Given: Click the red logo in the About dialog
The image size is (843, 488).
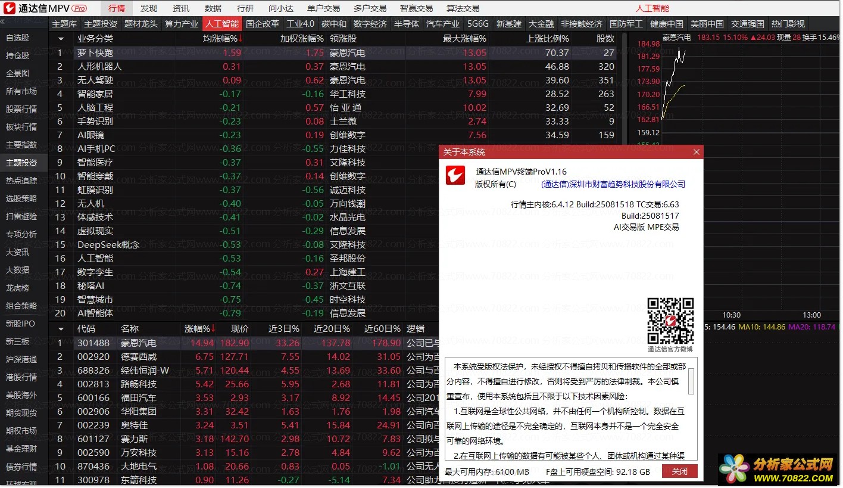Looking at the screenshot, I should [455, 175].
